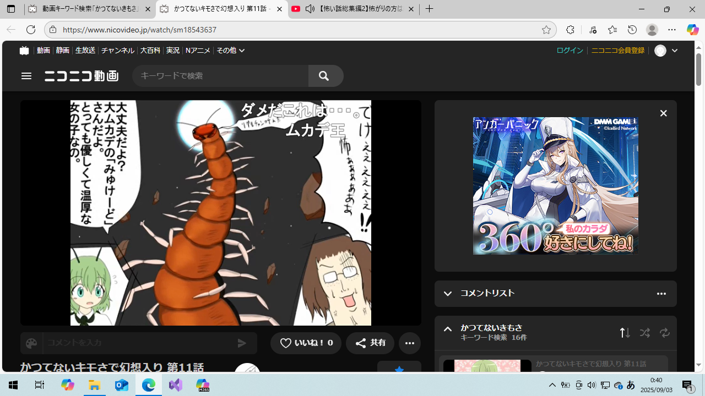Open チャンネル in the top navigation
Viewport: 705px width, 396px height.
pyautogui.click(x=118, y=50)
